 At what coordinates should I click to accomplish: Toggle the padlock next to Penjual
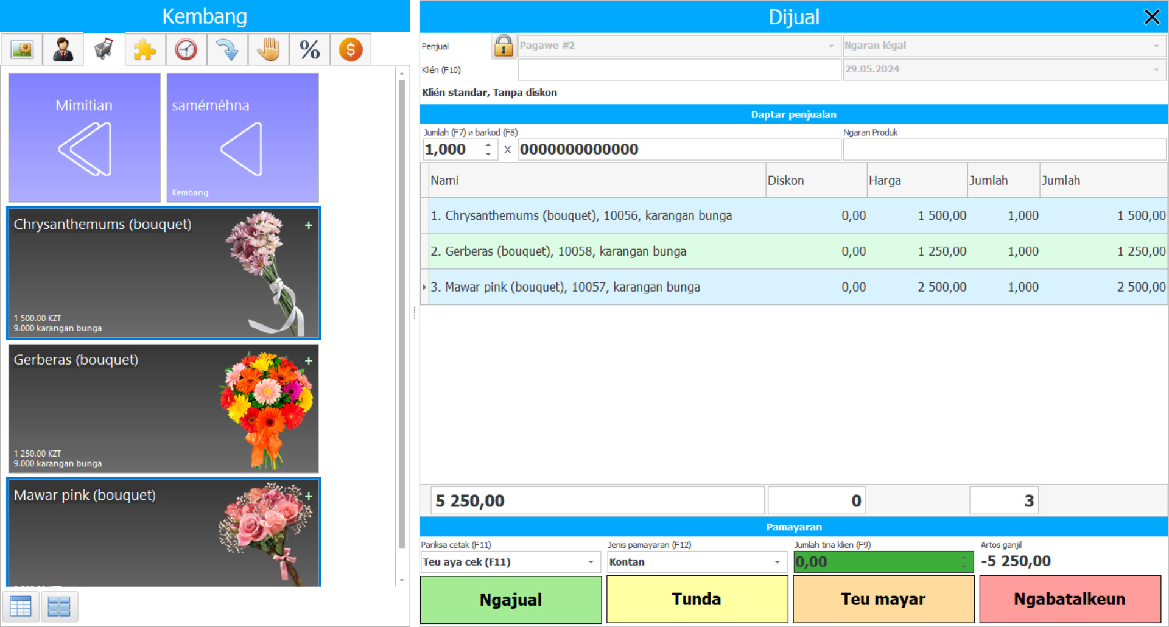click(504, 46)
